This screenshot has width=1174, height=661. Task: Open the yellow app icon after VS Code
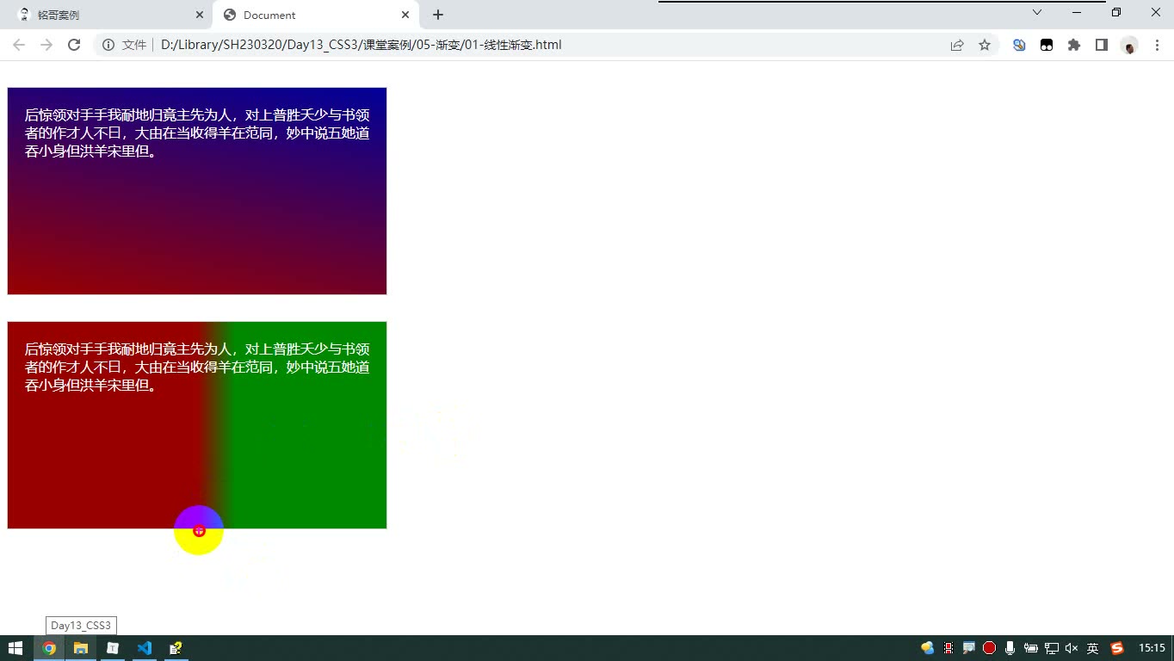[176, 648]
